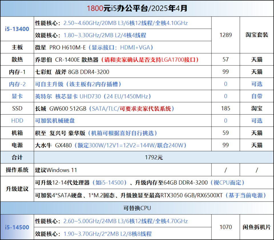Screen dimensions: 274x240
Task: Click the "淘宝套装" source cell
Action: (x=257, y=35)
